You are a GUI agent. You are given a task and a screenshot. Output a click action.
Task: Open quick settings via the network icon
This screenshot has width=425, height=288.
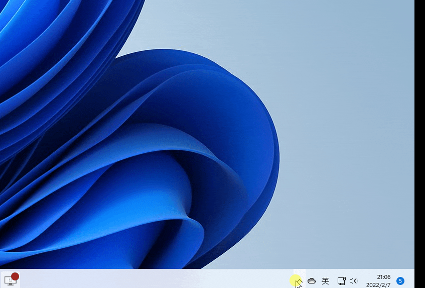[341, 281]
